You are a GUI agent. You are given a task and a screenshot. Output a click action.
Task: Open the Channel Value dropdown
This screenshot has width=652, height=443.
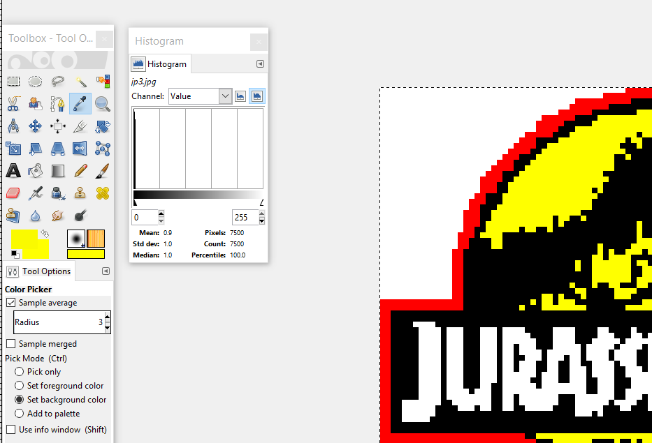coord(200,96)
